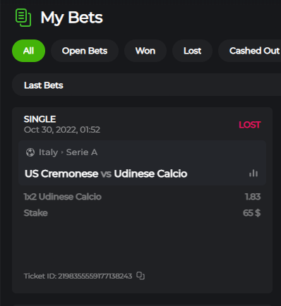This screenshot has height=306, width=281.
Task: Click the breadcrumb arrow between Italy and Serie A
Action: click(x=62, y=152)
